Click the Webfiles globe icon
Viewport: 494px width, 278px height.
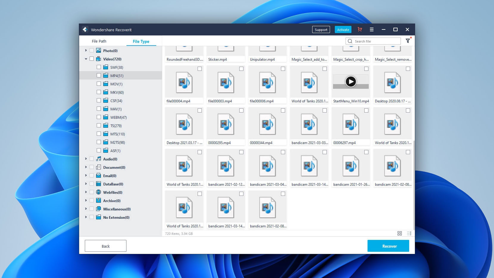coord(99,192)
